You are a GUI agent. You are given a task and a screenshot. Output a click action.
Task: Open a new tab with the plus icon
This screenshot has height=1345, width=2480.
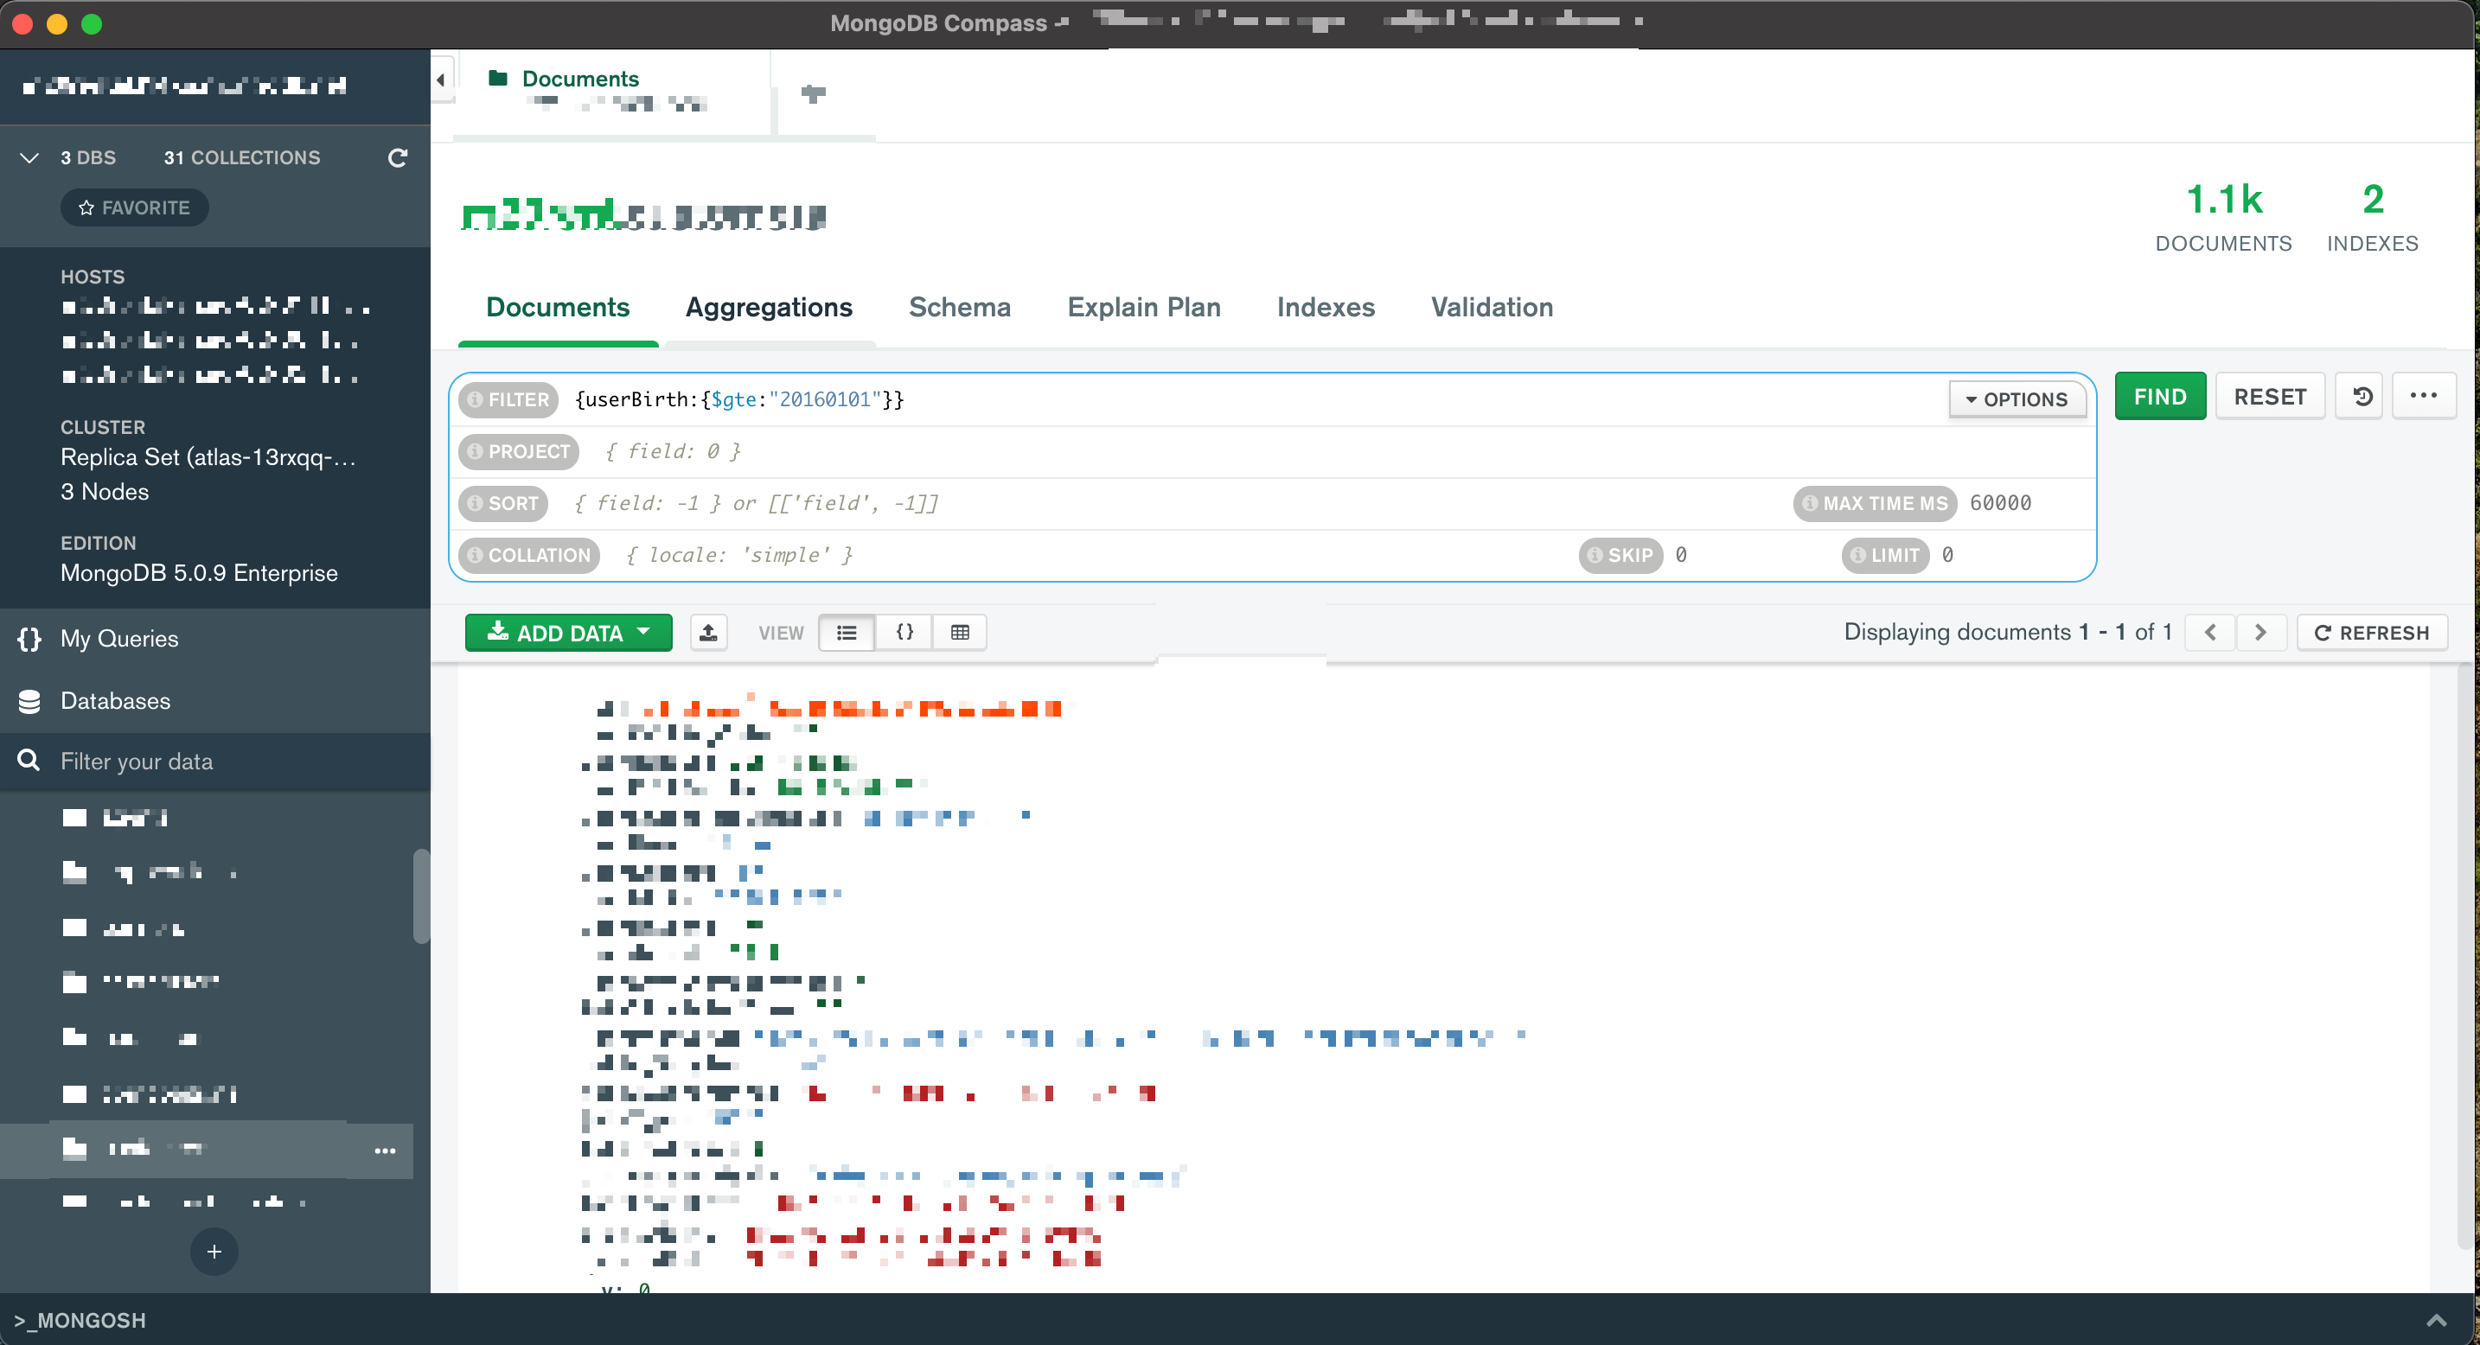(814, 93)
